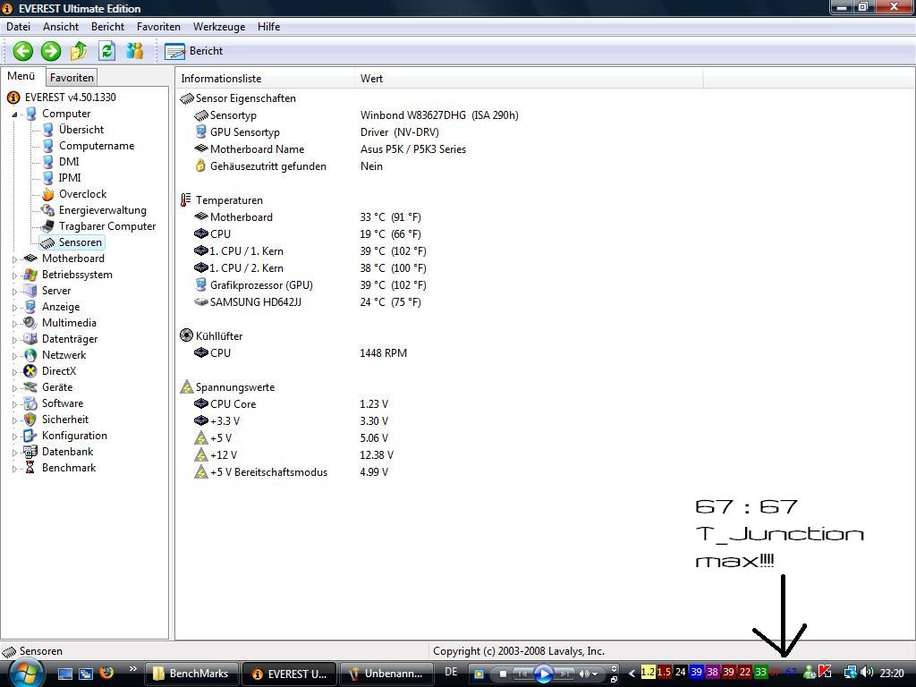This screenshot has width=916, height=687.
Task: Click the Konfiguration icon in the tree
Action: (30, 436)
